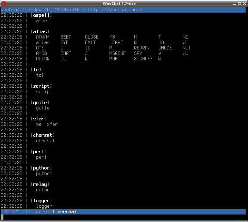This screenshot has width=248, height=222.
Task: Click the [22:32] clock in status bar
Action: [x=10, y=212]
